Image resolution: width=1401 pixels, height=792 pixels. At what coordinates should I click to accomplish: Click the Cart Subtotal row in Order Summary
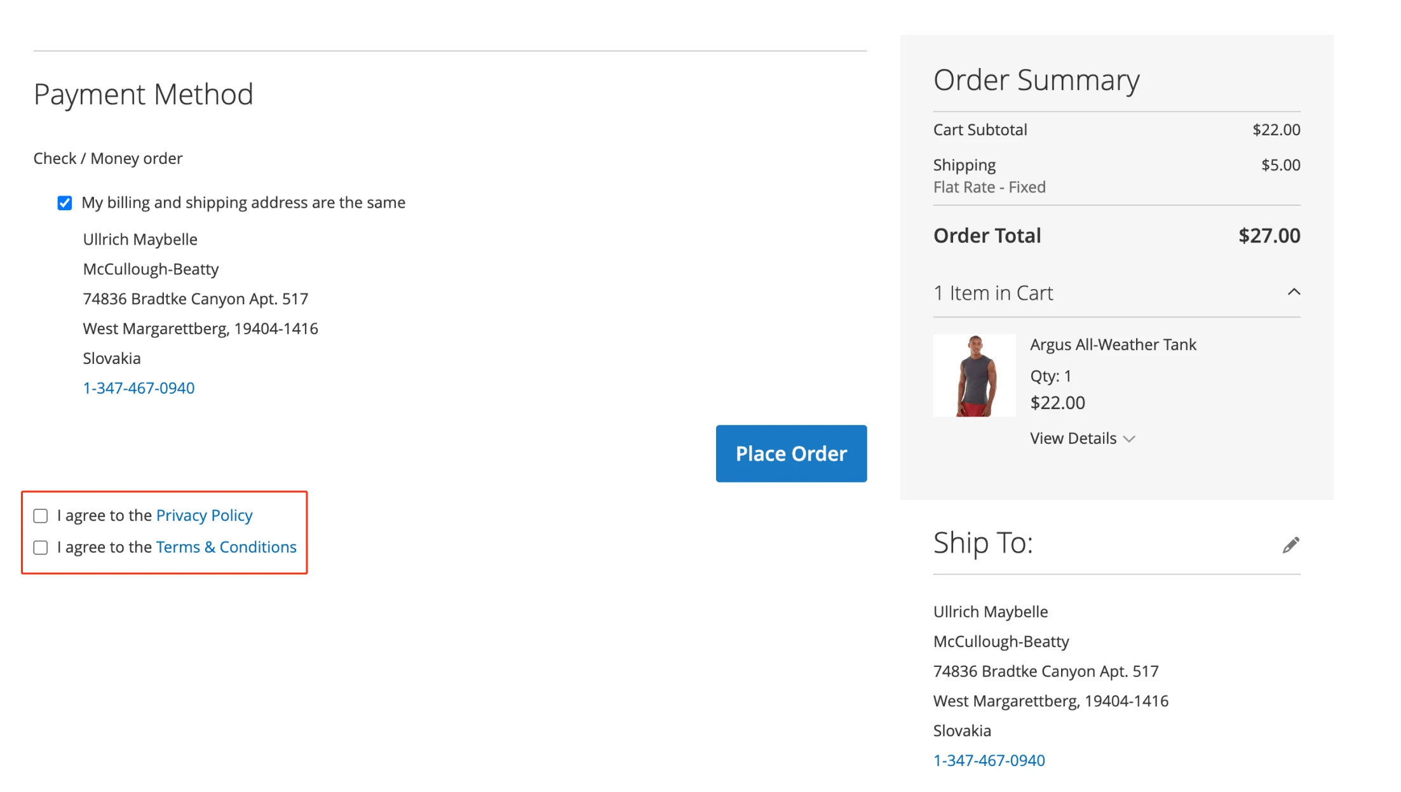click(980, 130)
